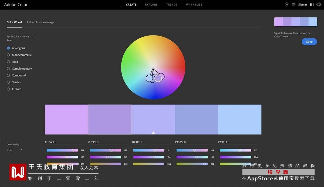Click the Adobe Color logo text

pos(16,5)
